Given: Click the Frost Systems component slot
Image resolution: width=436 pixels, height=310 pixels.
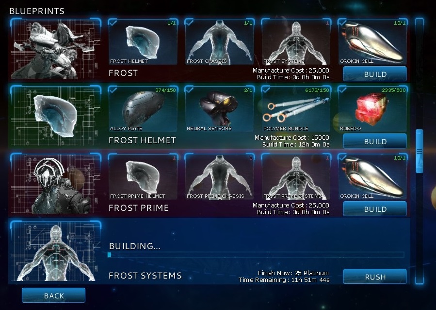Looking at the screenshot, I should (x=296, y=42).
